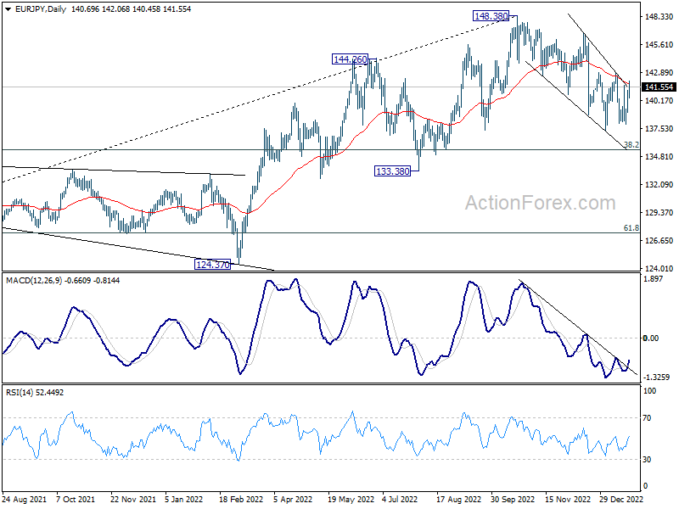The height and width of the screenshot is (509, 679).
Task: Select the 144.260 price label
Action: tap(350, 59)
